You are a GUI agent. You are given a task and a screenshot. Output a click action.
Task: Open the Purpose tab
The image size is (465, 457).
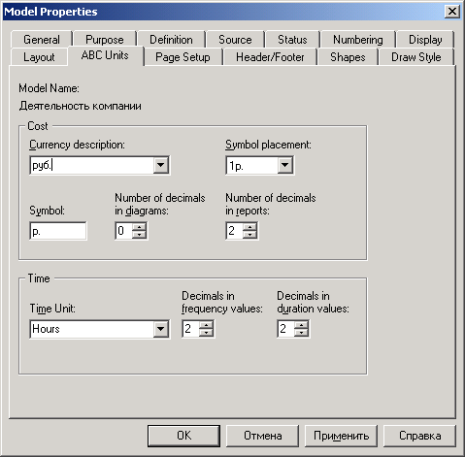(x=104, y=40)
